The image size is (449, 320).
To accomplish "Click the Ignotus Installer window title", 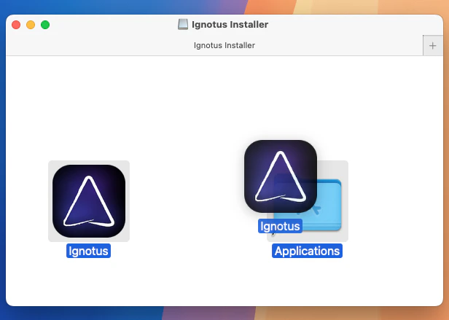I will 230,24.
